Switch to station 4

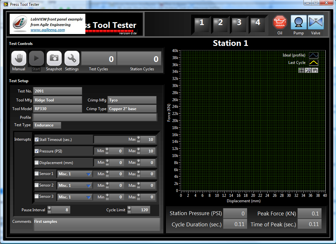click(258, 23)
